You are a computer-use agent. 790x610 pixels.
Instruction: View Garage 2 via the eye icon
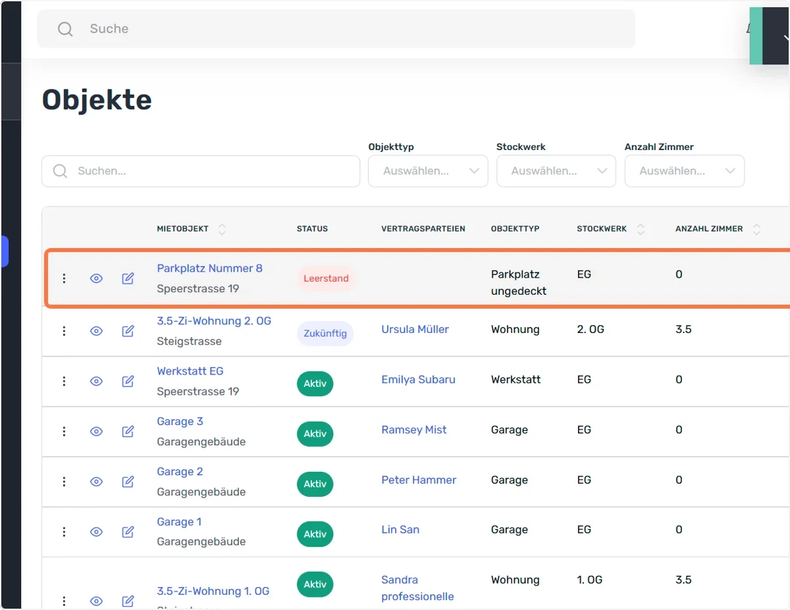[x=96, y=482]
